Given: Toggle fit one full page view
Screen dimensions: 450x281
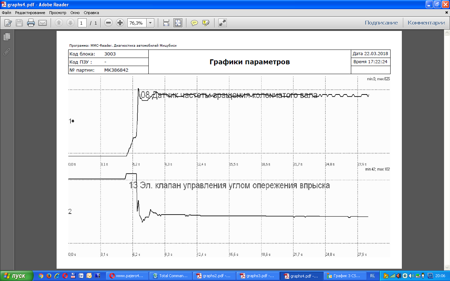Looking at the screenshot, I should coord(178,23).
